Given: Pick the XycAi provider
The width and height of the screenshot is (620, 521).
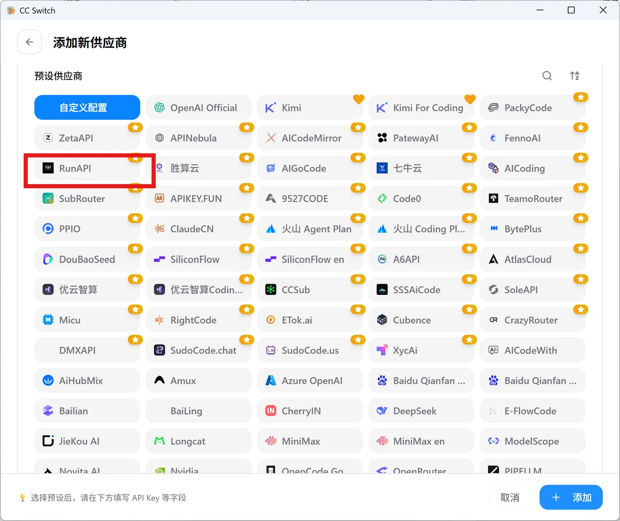Looking at the screenshot, I should pos(421,350).
